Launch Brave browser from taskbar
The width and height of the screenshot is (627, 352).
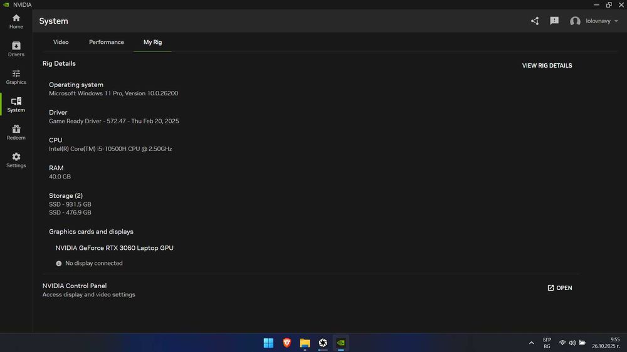pos(287,343)
